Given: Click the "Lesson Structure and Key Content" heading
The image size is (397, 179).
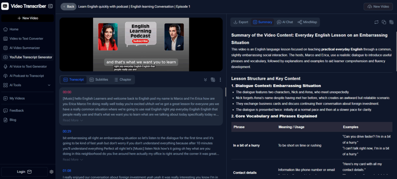Looking at the screenshot, I should point(266,78).
